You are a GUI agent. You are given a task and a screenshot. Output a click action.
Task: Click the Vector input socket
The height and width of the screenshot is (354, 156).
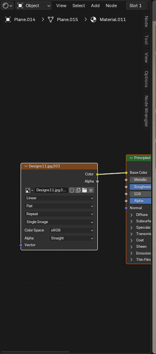(21, 245)
